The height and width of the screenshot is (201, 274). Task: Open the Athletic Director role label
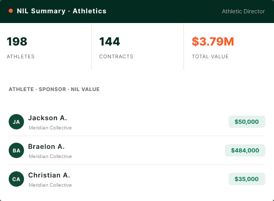(243, 11)
